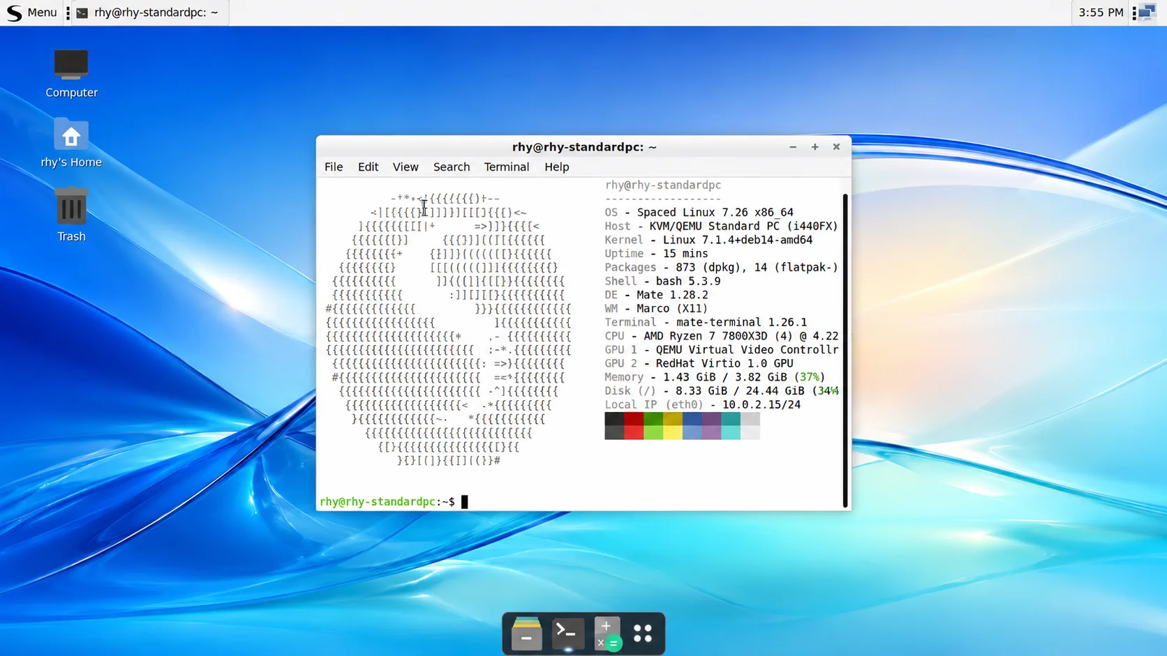Click the 'CPU - AMD Ryzen 7 7800X3D' line
The width and height of the screenshot is (1167, 656).
click(x=721, y=336)
